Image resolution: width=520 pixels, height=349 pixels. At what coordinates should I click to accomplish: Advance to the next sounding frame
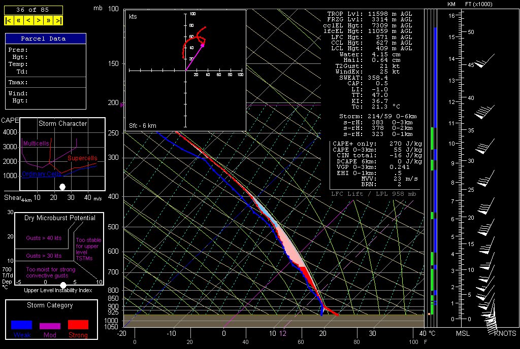[39, 20]
